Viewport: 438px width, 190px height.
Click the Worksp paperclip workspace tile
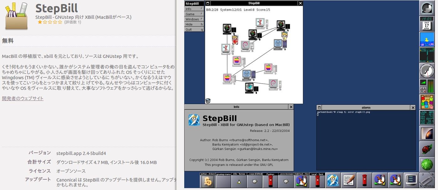pos(427,180)
